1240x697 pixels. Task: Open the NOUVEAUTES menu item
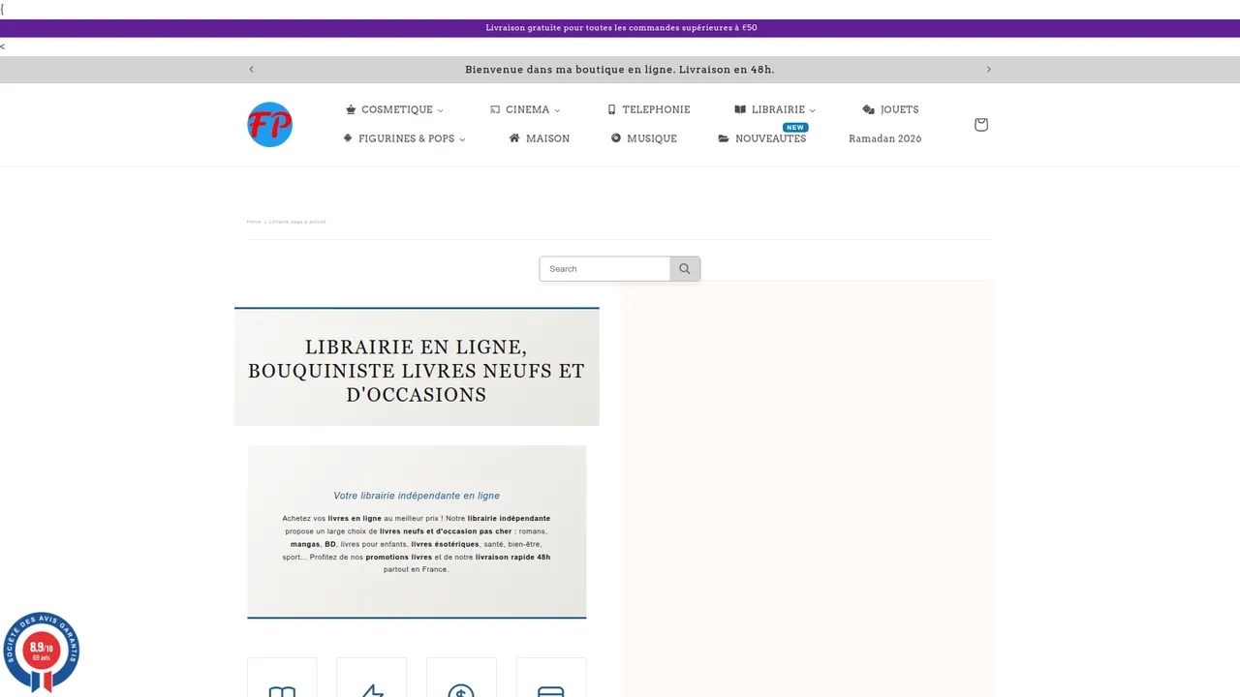[x=762, y=138]
